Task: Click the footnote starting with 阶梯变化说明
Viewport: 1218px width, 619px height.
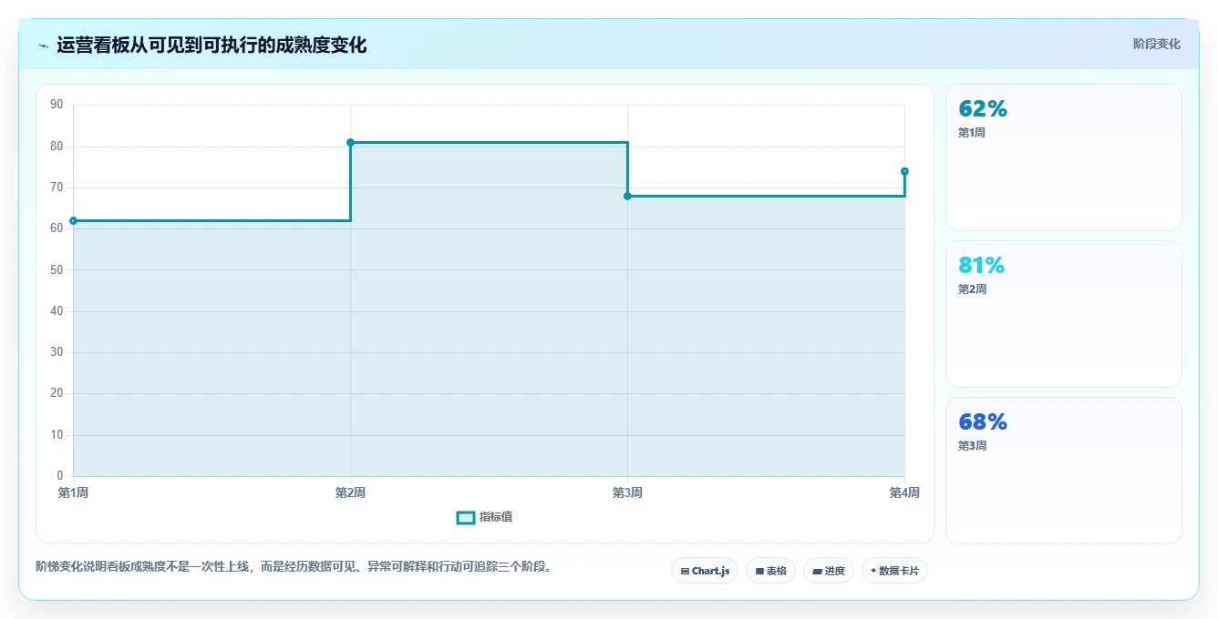Action: [294, 566]
